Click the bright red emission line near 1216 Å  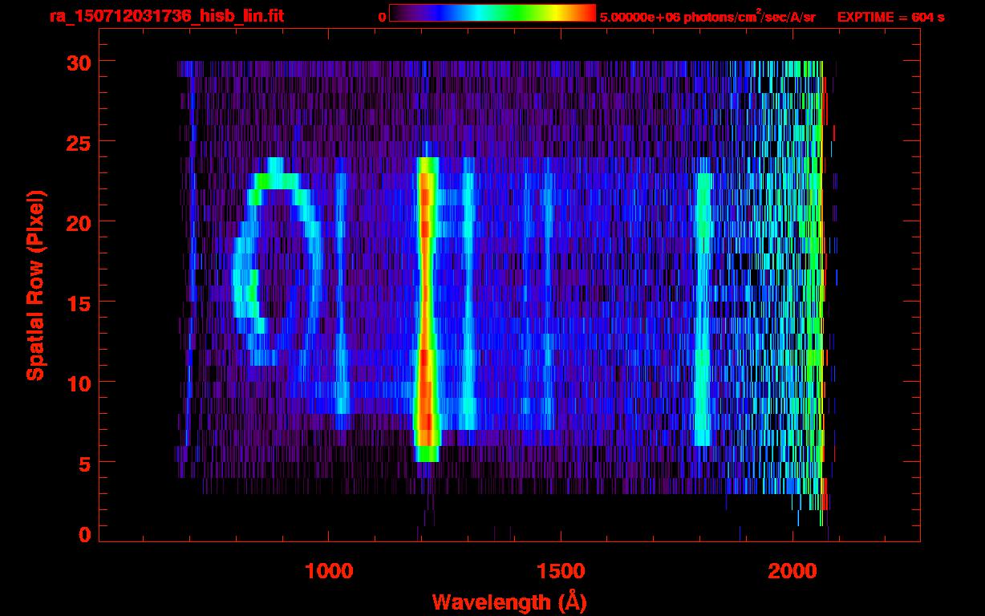426,305
